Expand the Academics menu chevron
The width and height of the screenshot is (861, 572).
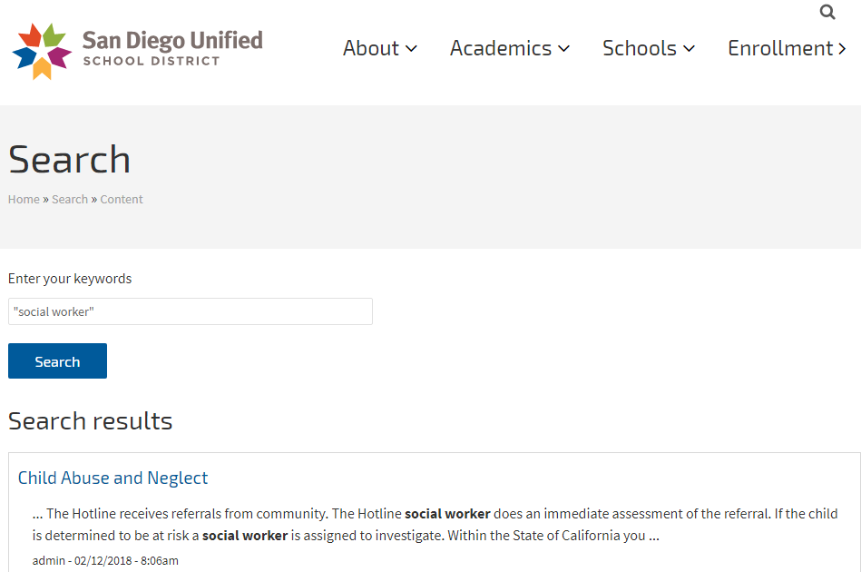click(x=563, y=49)
